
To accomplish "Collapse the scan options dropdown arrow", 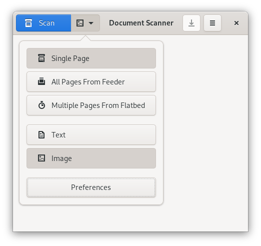I will pyautogui.click(x=91, y=23).
